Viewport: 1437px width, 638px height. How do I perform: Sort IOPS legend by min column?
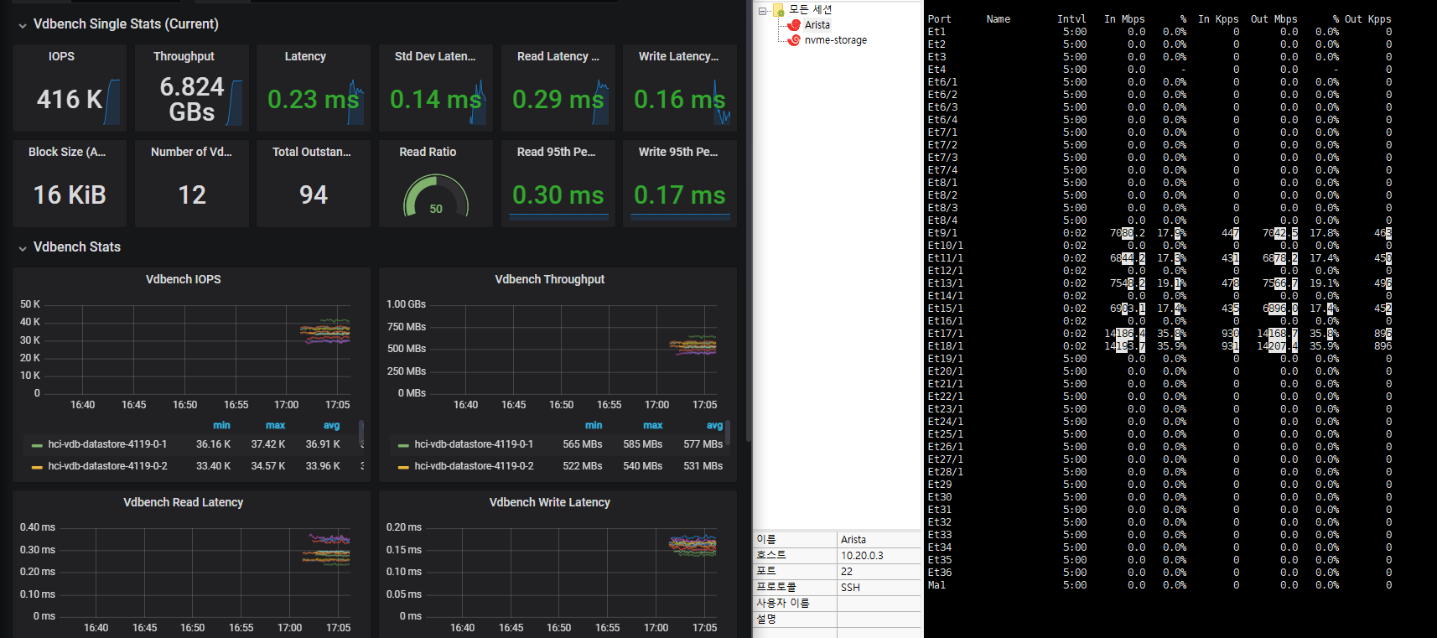[x=221, y=426]
